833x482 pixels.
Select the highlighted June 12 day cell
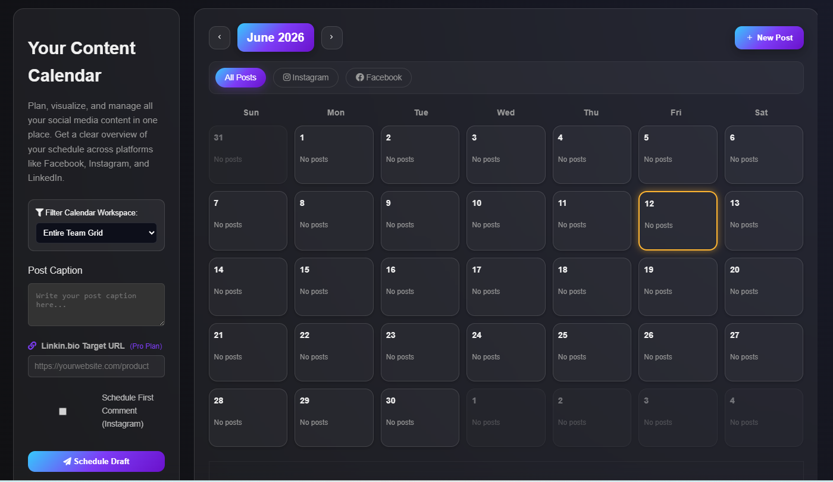click(x=678, y=221)
